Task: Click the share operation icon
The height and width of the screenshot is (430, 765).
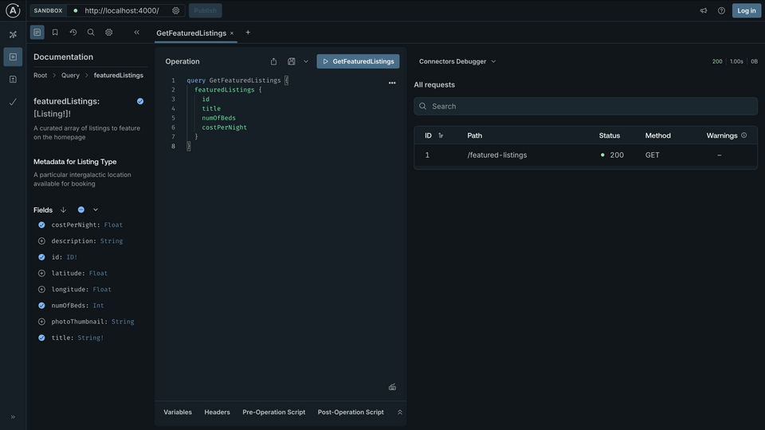Action: click(x=273, y=61)
